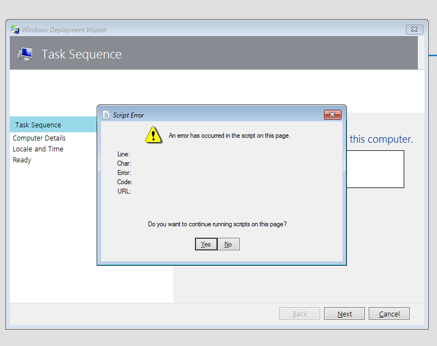Close the Script Error dialog
Screen dimensions: 437x346
[333, 115]
